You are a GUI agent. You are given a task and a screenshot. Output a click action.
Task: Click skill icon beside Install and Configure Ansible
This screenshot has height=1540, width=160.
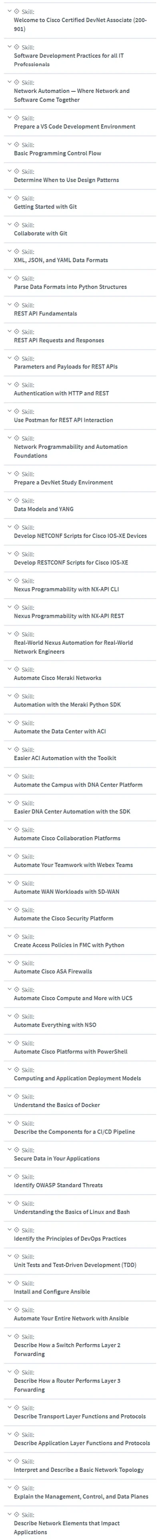tap(17, 1284)
